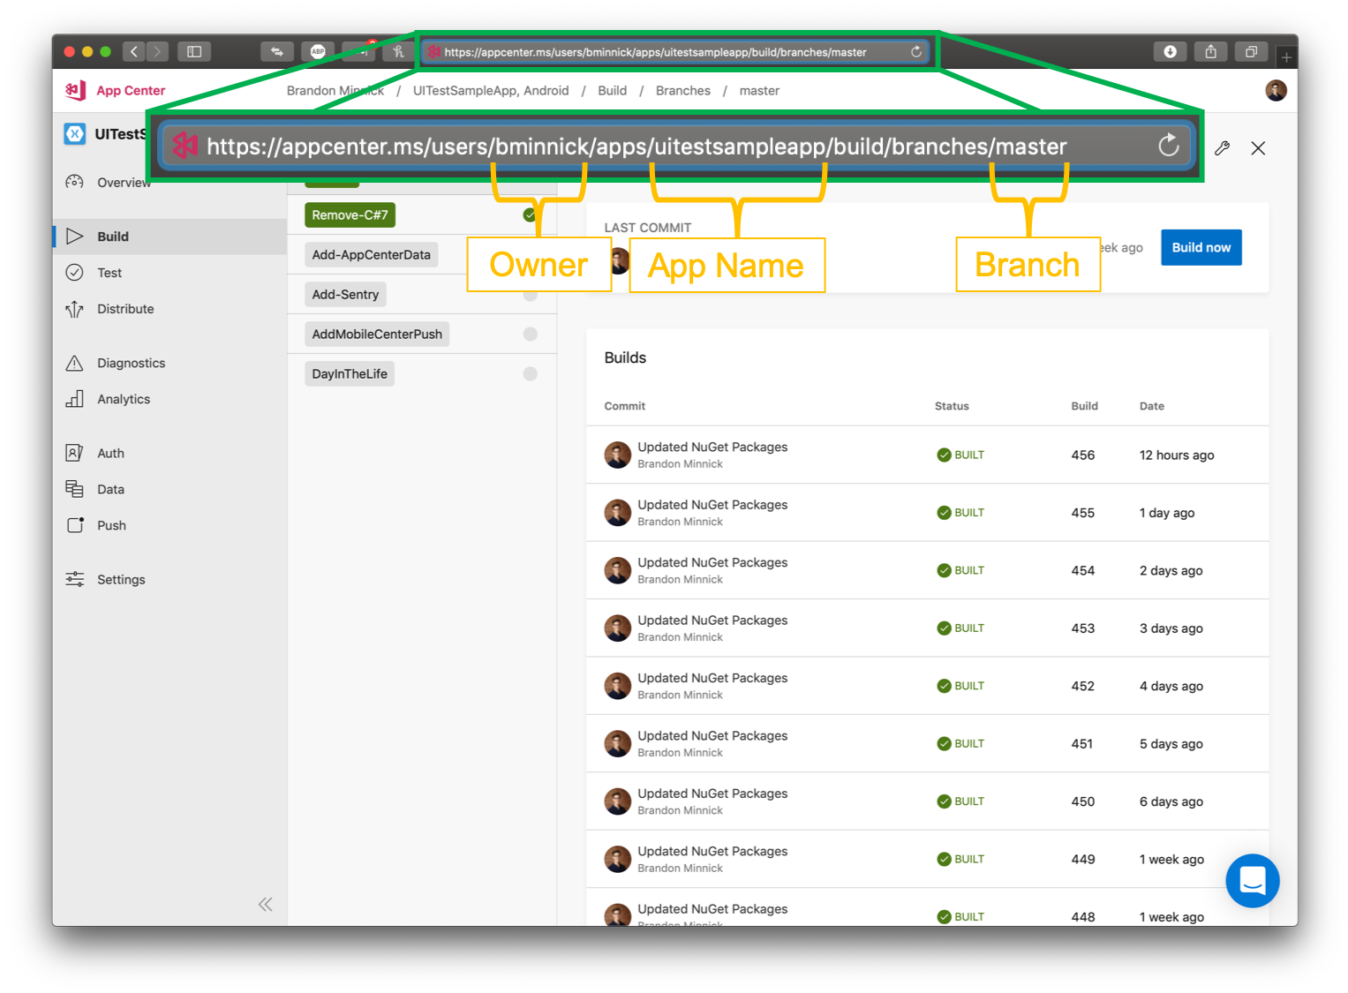Open Analytics in the sidebar
The width and height of the screenshot is (1348, 993).
169,399
